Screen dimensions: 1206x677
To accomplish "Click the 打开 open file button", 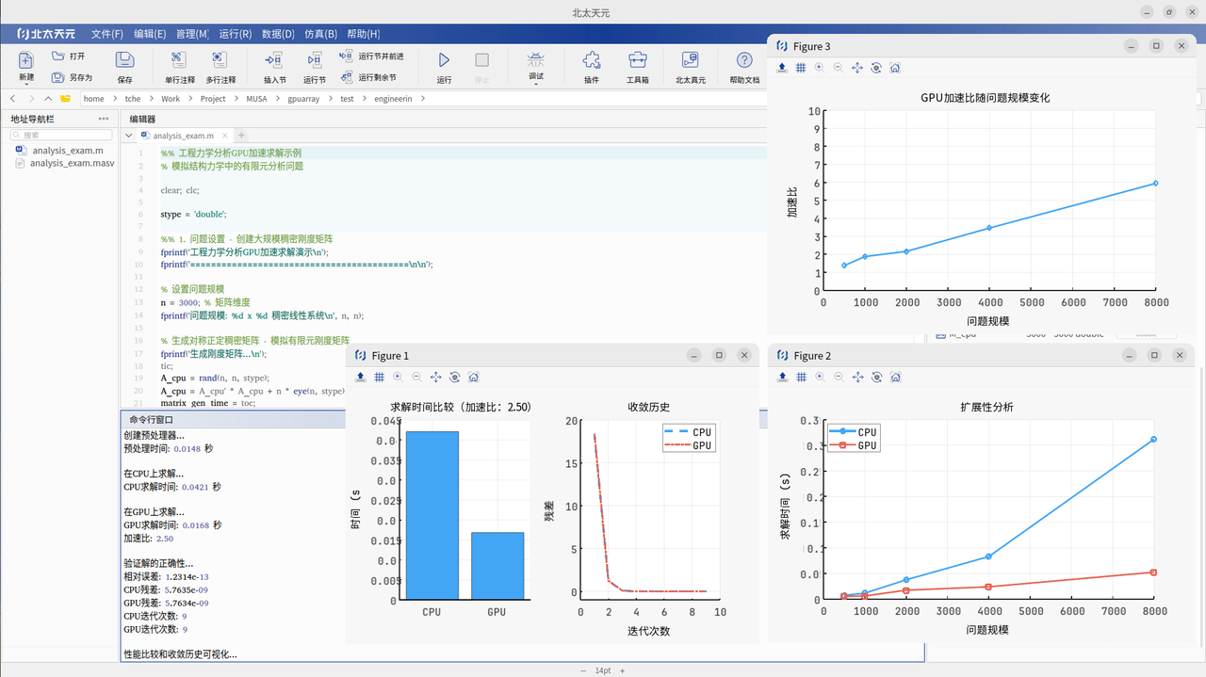I will (70, 56).
